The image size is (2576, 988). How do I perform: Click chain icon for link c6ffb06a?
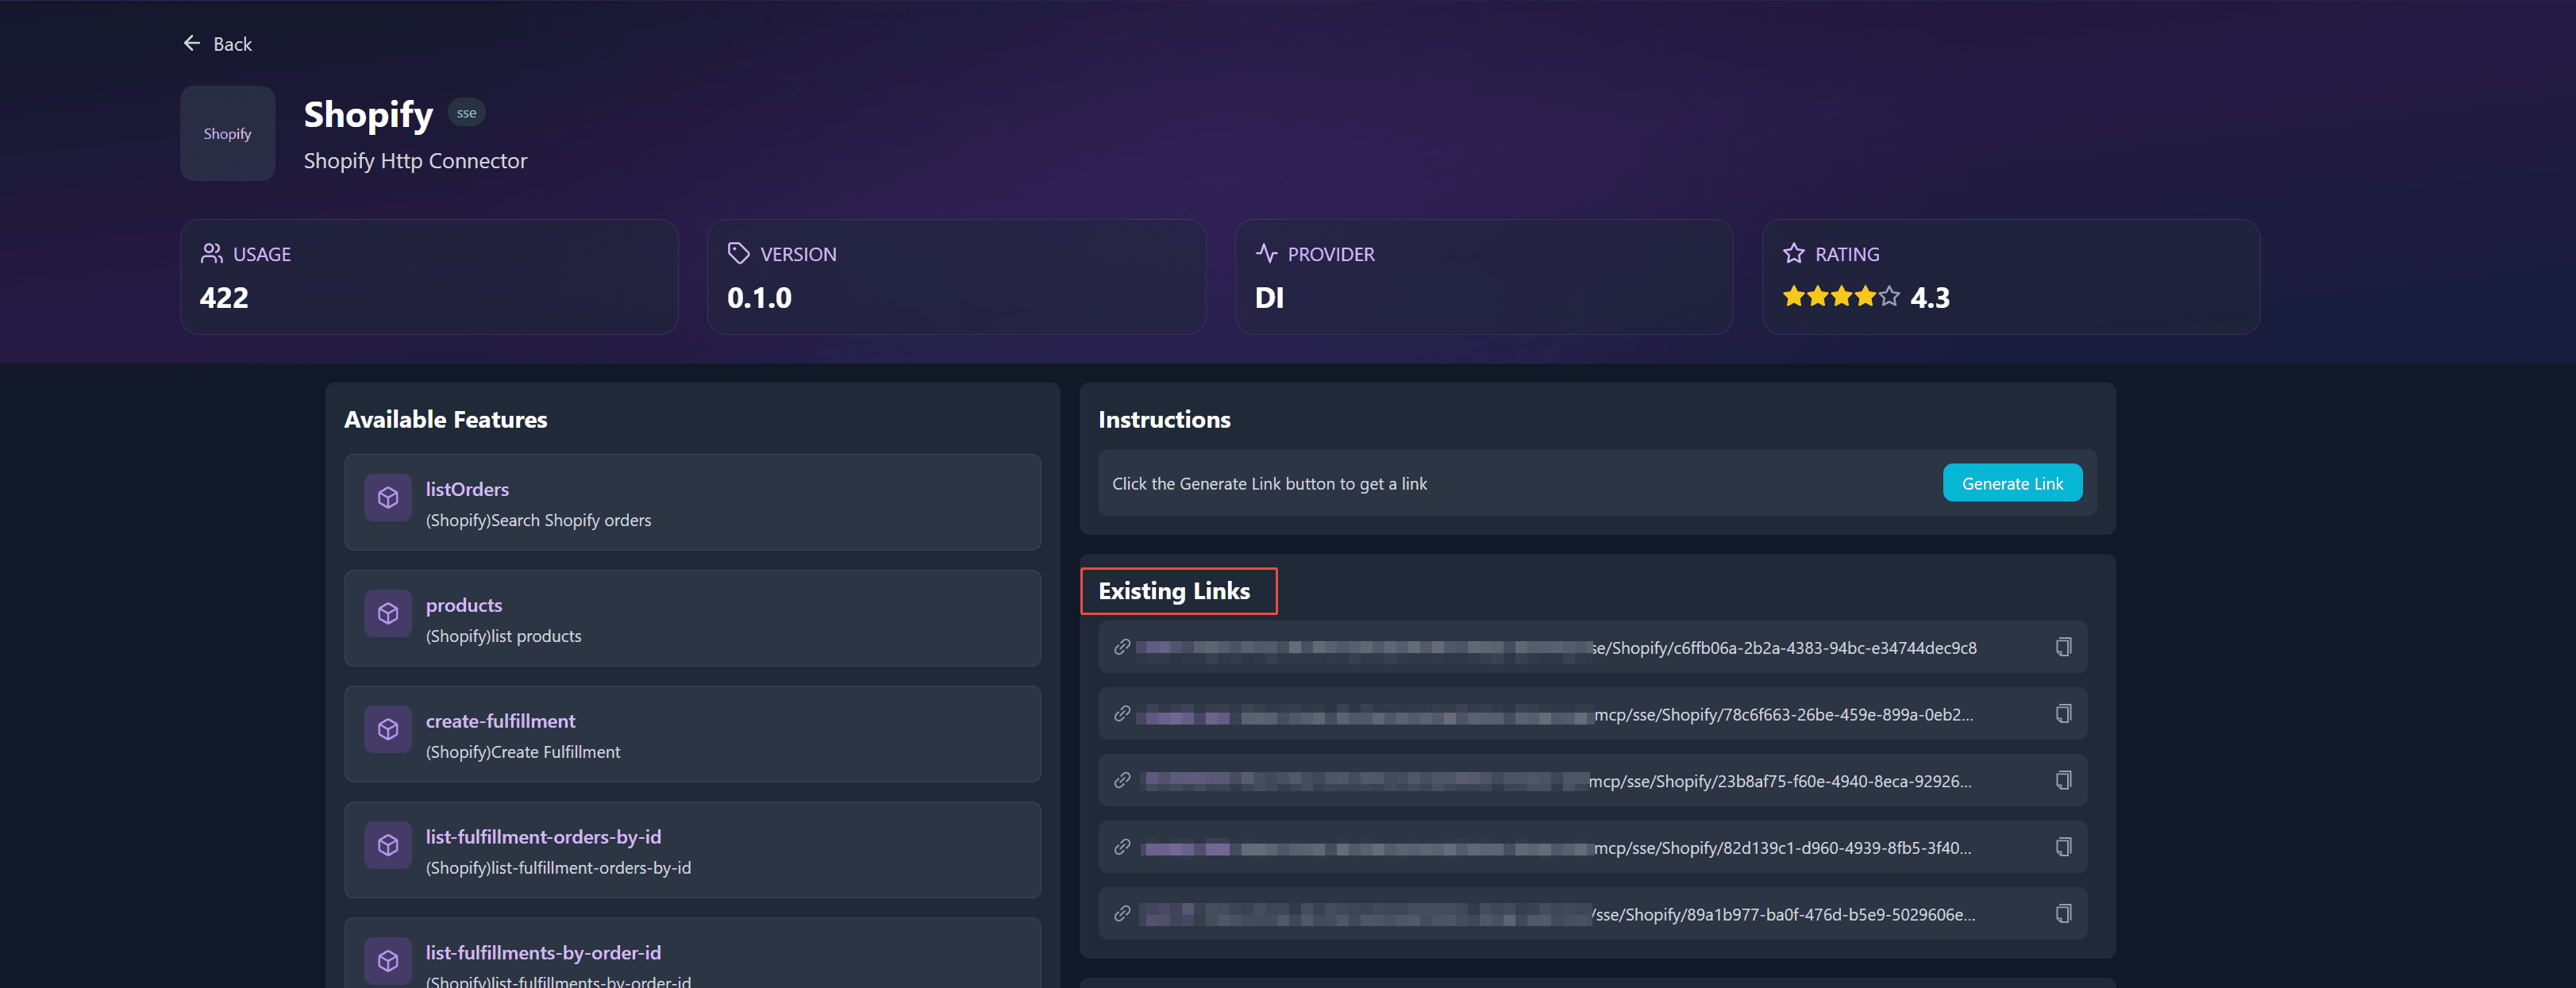pos(1122,648)
